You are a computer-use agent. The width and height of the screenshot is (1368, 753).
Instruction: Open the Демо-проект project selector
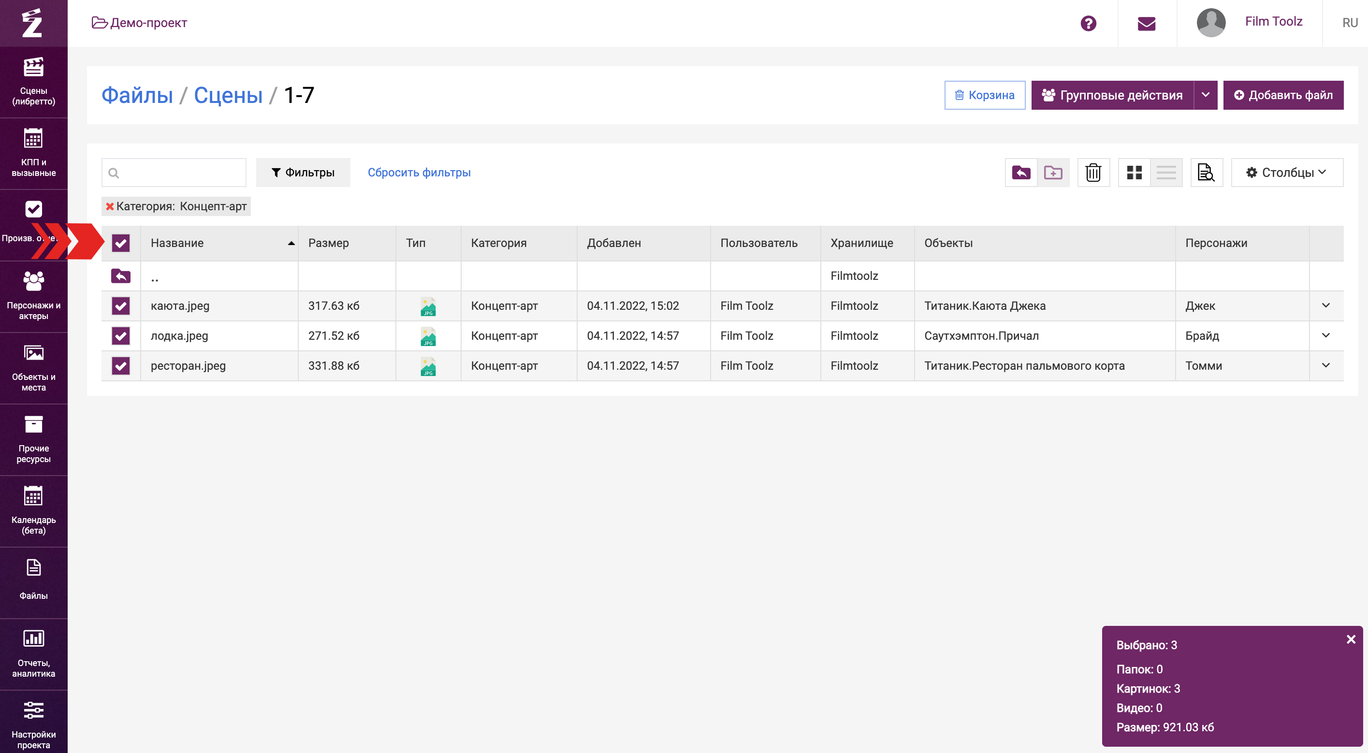point(140,23)
